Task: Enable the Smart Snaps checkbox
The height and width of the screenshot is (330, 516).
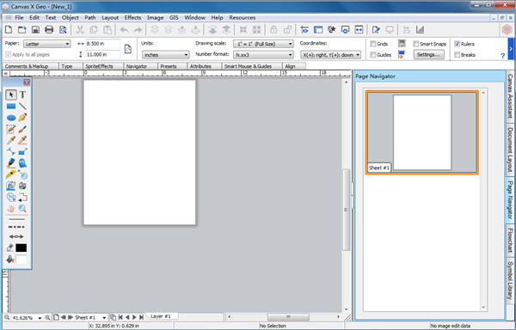Action: point(416,44)
